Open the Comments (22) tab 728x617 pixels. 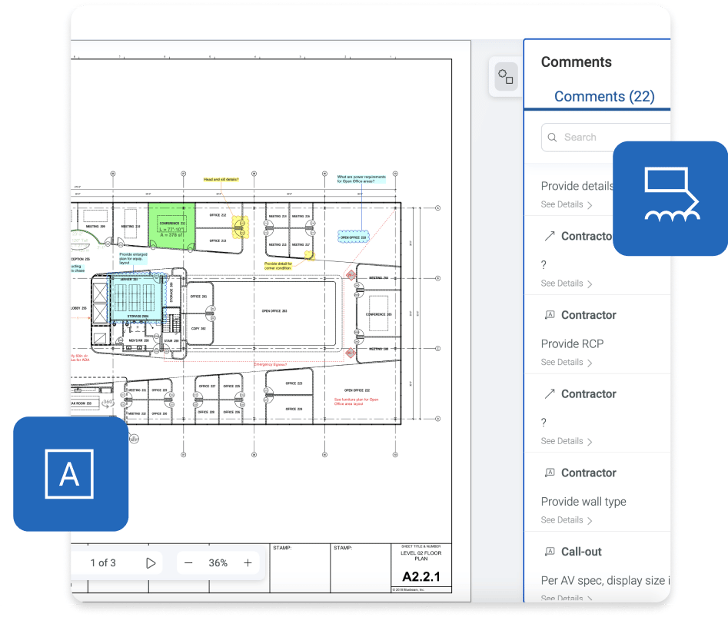click(x=604, y=97)
